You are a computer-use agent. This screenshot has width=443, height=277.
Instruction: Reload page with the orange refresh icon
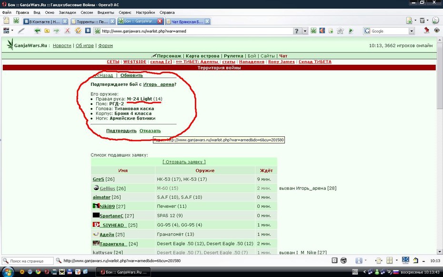point(78,31)
